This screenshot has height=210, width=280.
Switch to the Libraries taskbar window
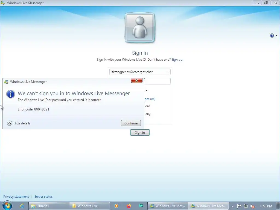click(x=49, y=206)
